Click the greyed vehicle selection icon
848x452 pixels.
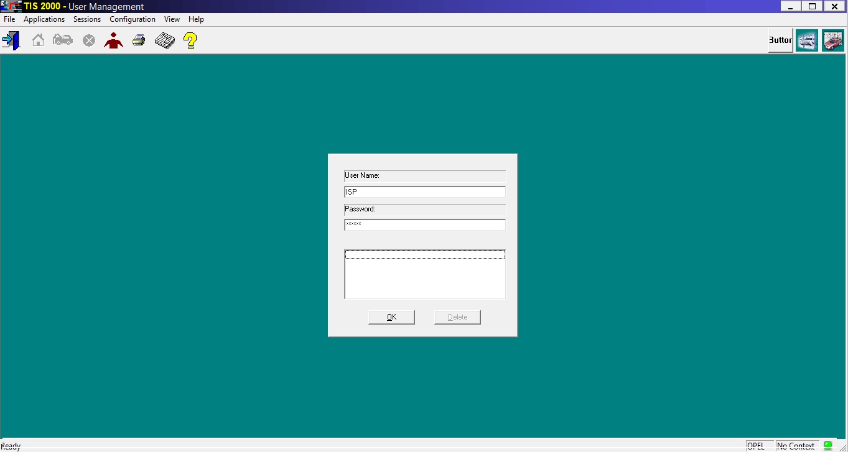(63, 40)
